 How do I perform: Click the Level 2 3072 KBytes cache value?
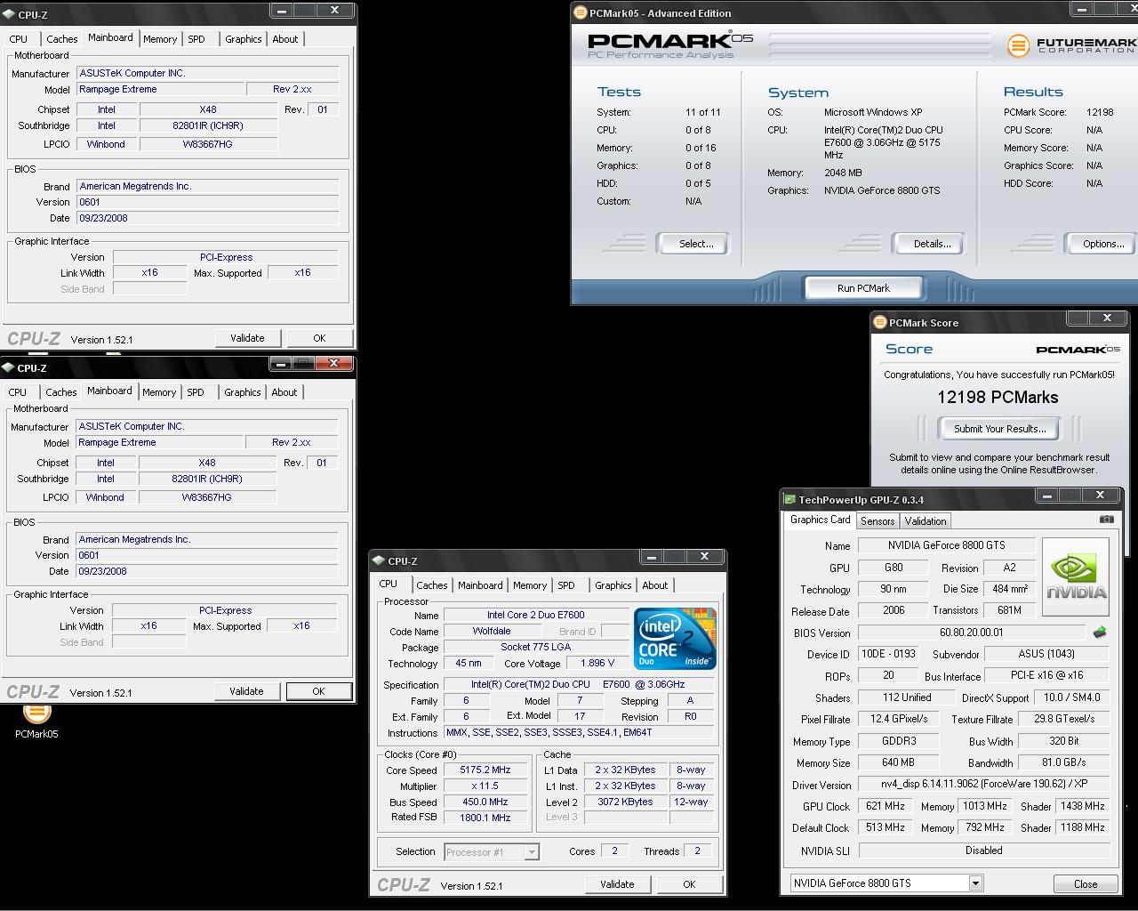click(x=626, y=802)
